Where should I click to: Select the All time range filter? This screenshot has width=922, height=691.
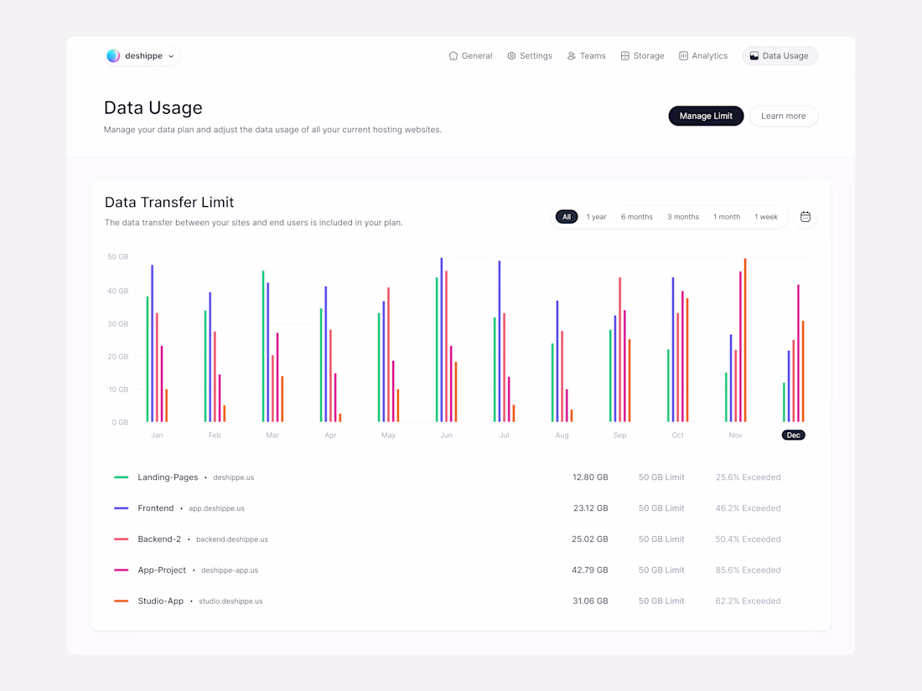point(567,217)
